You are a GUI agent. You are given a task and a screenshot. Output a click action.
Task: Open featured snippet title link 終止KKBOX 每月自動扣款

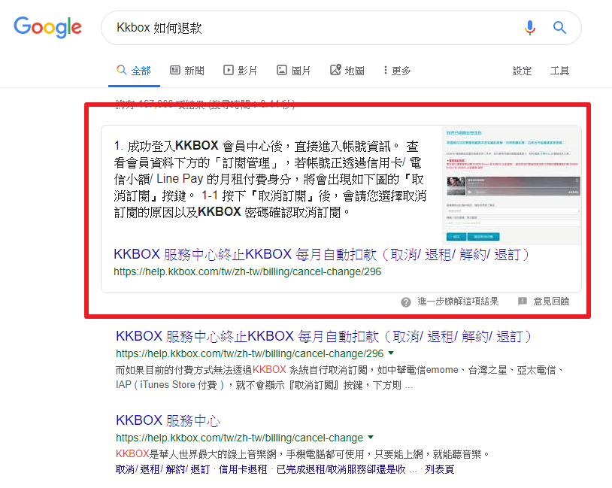click(321, 255)
